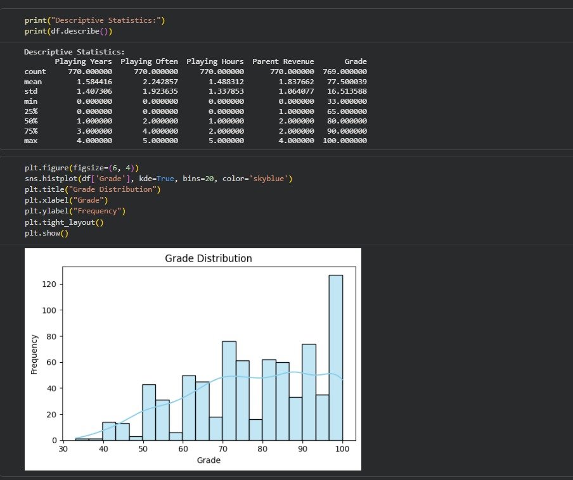Viewport: 573px width, 480px height.
Task: Click the std value 1.337853
Action: tap(226, 91)
